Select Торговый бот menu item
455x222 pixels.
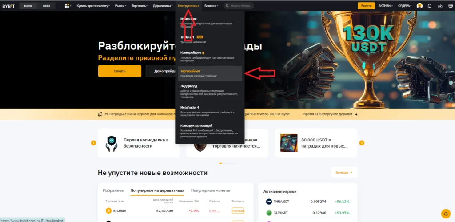[x=210, y=73]
